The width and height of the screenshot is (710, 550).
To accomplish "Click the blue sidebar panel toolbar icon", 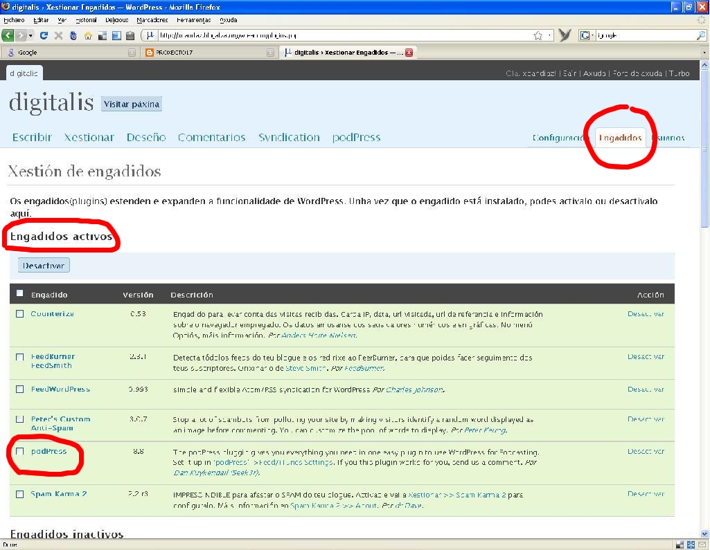I will pos(116,35).
